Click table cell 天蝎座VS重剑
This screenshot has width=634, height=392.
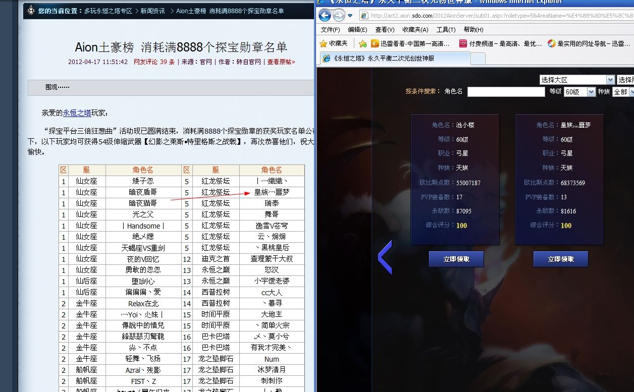coord(143,248)
